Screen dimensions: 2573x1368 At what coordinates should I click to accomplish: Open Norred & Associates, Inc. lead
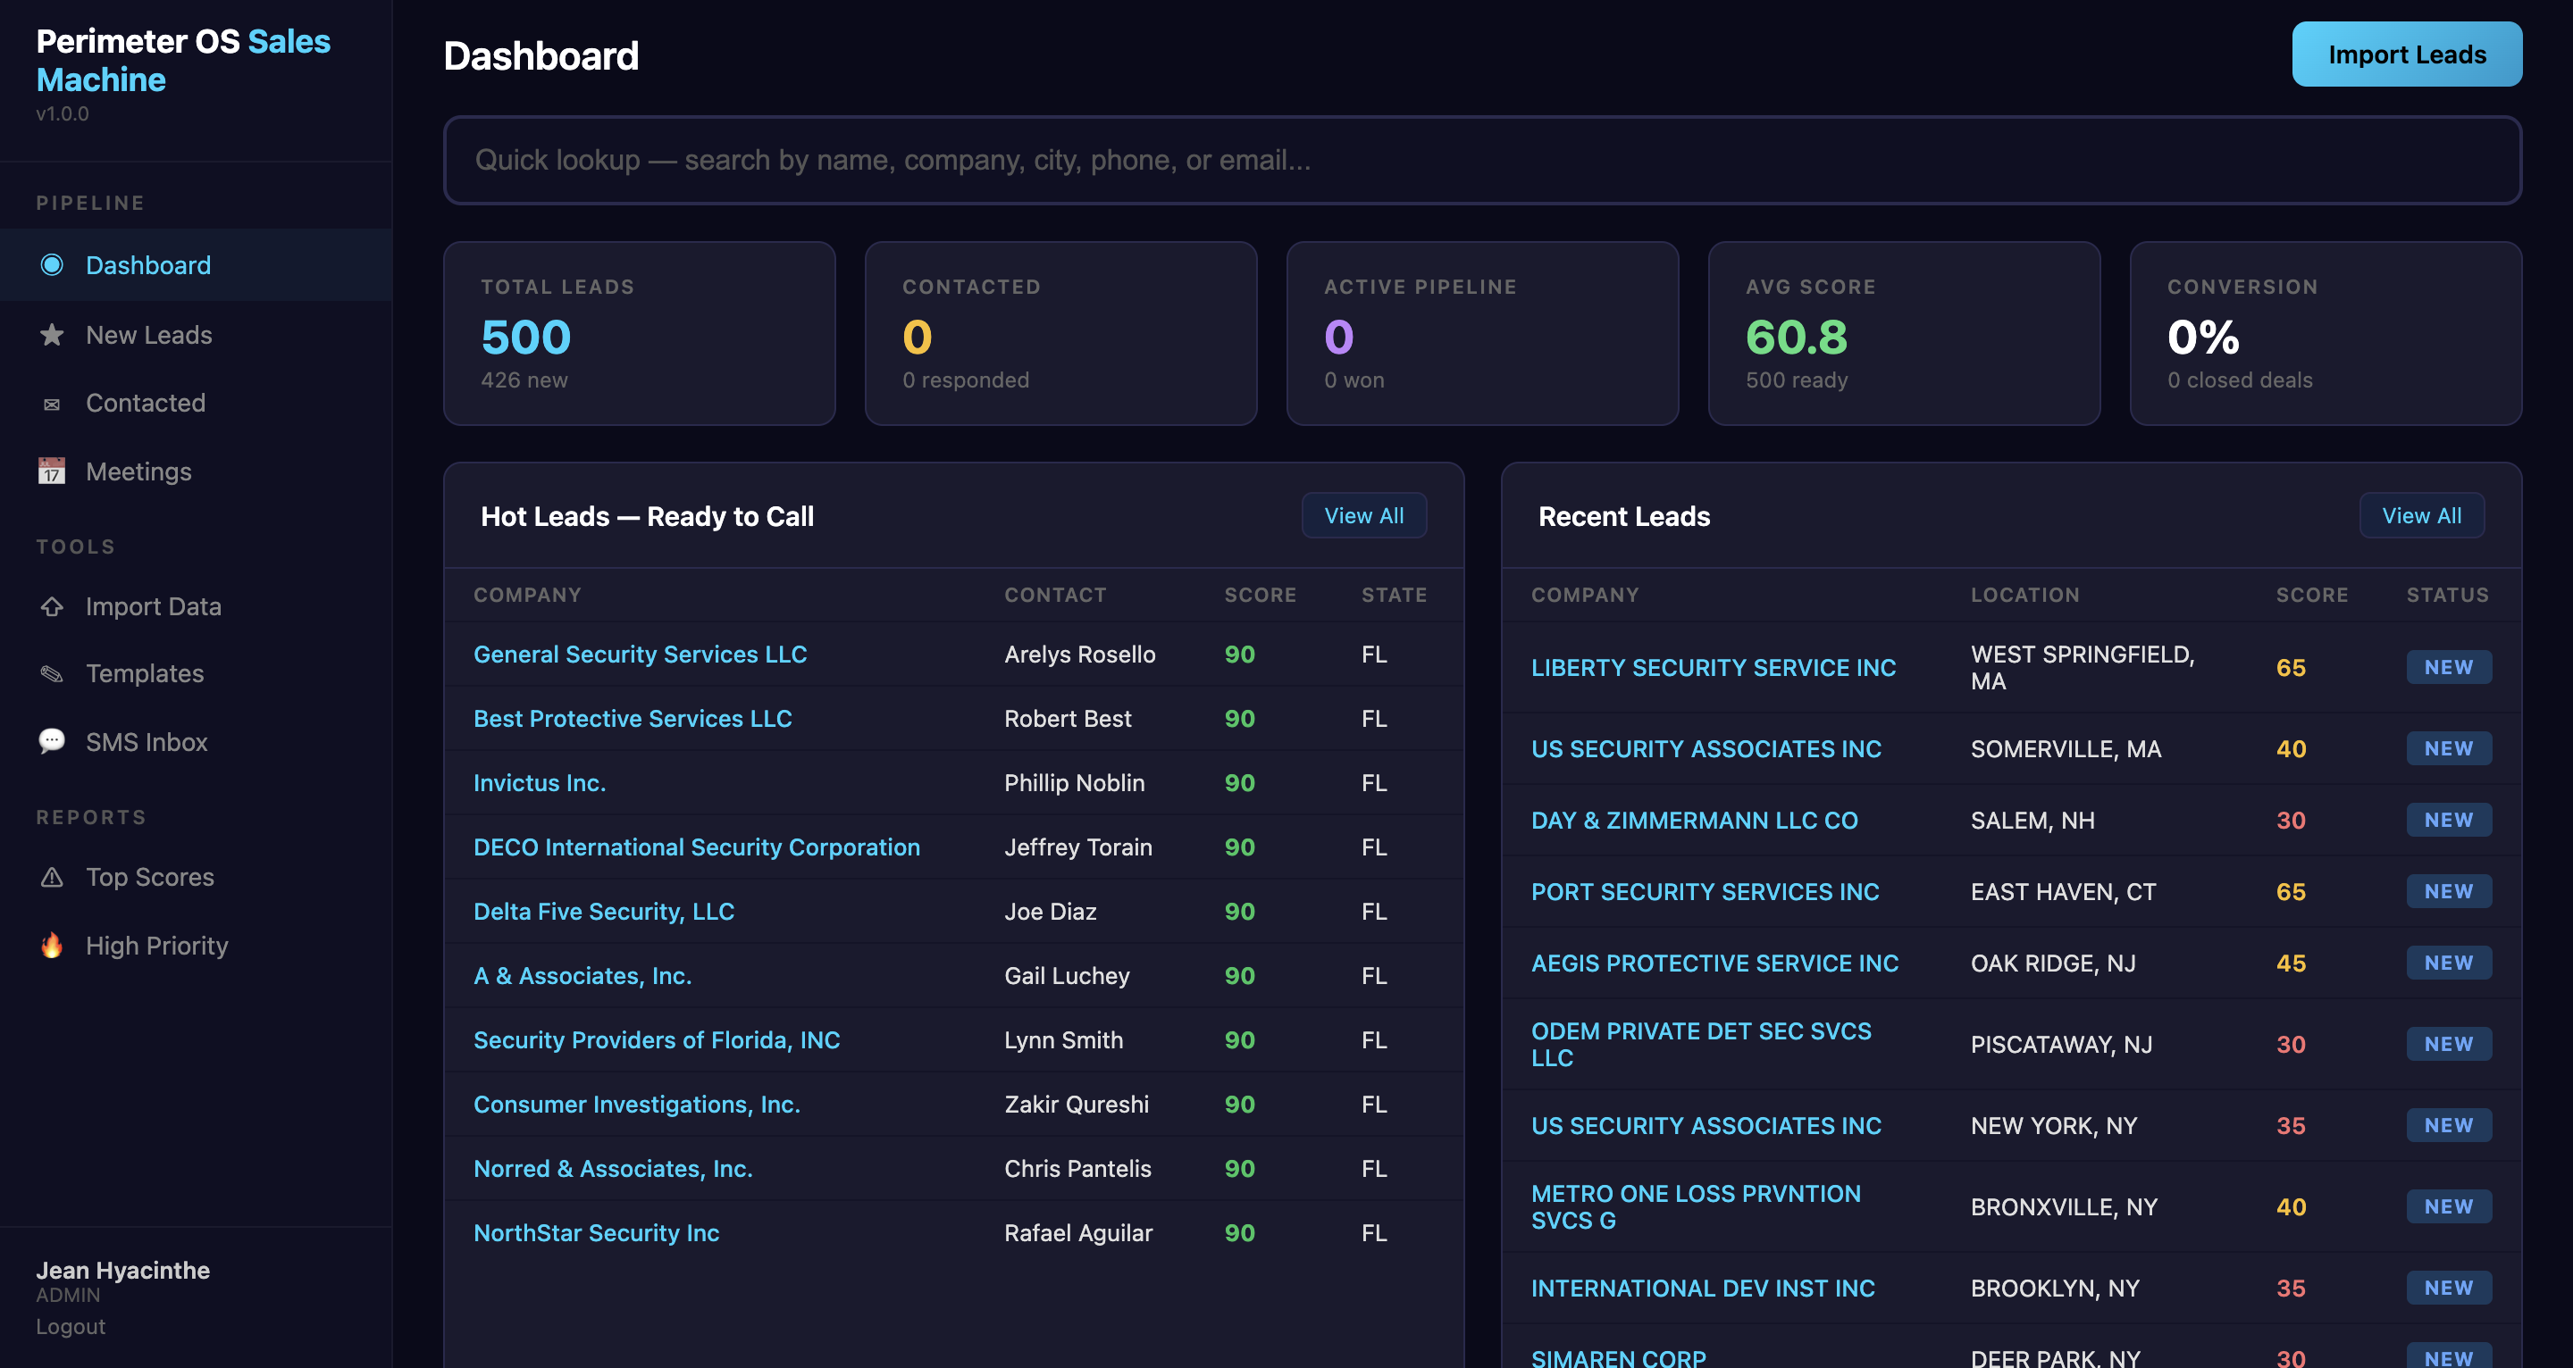pyautogui.click(x=612, y=1168)
